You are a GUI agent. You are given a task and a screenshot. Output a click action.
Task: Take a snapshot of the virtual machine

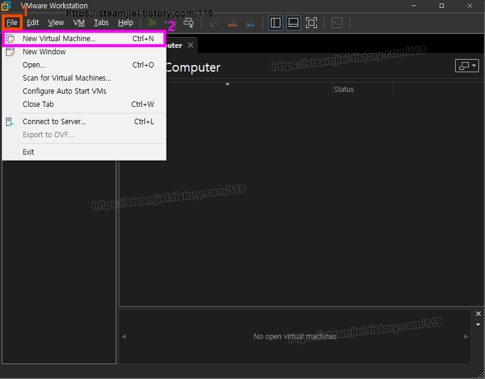tap(213, 23)
